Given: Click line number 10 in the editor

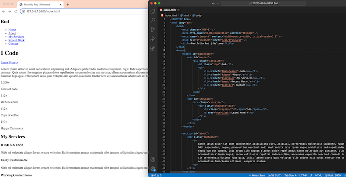Looking at the screenshot, I should point(163,51).
